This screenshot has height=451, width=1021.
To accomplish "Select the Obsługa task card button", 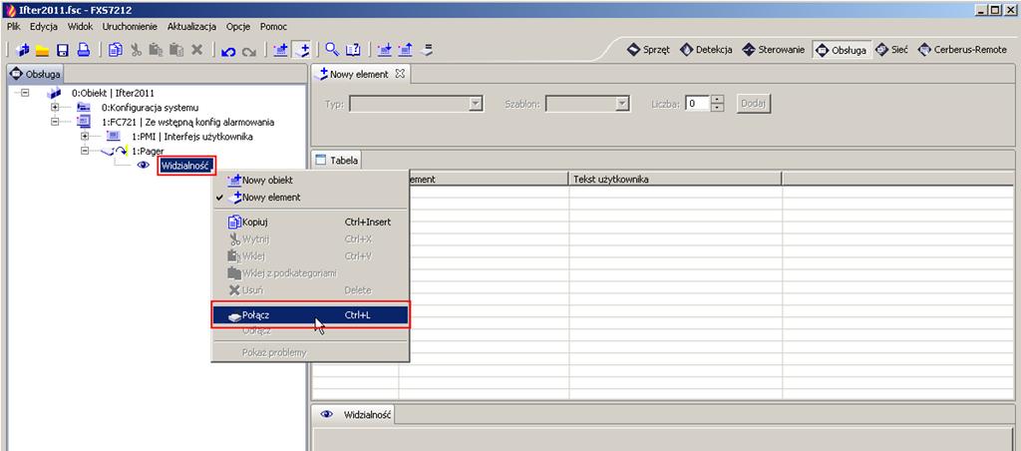I will [x=842, y=50].
